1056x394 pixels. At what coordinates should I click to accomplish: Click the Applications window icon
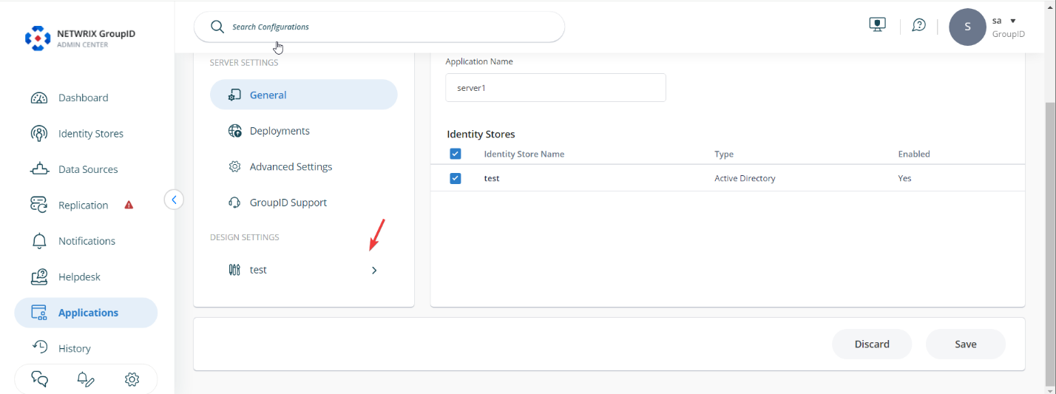(39, 313)
